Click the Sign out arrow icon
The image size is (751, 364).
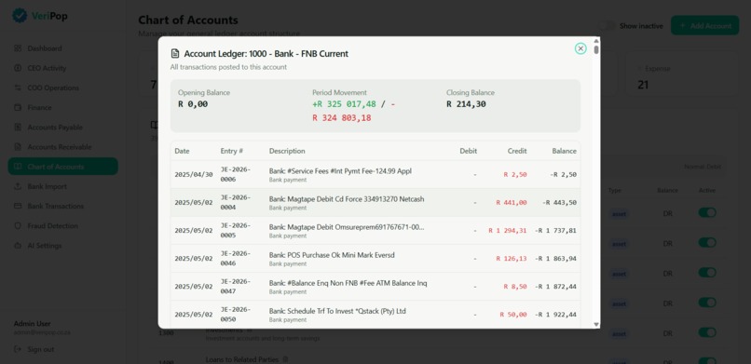18,349
